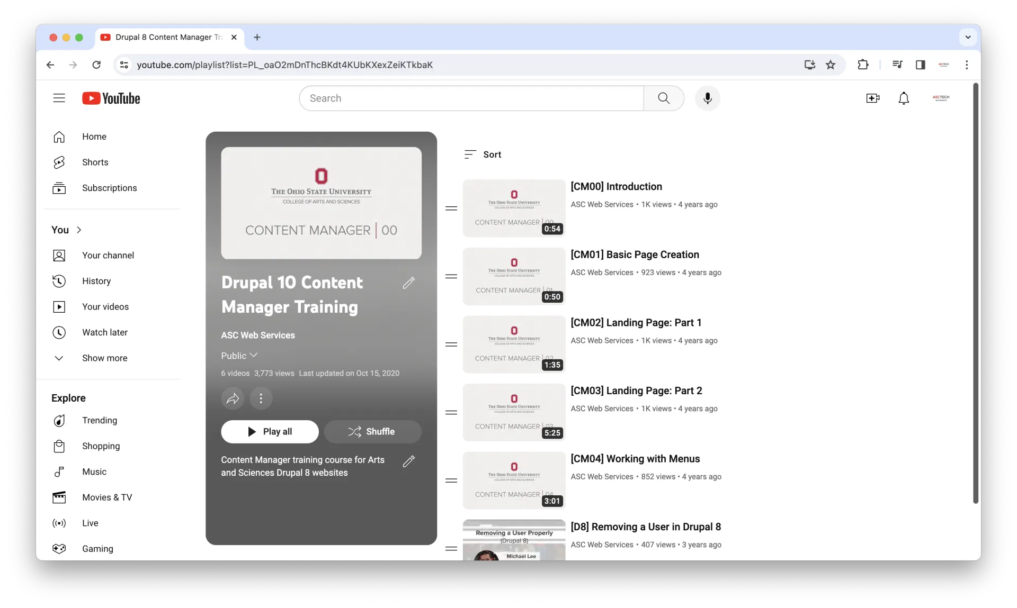Open a new browser tab
The width and height of the screenshot is (1017, 608).
point(257,37)
